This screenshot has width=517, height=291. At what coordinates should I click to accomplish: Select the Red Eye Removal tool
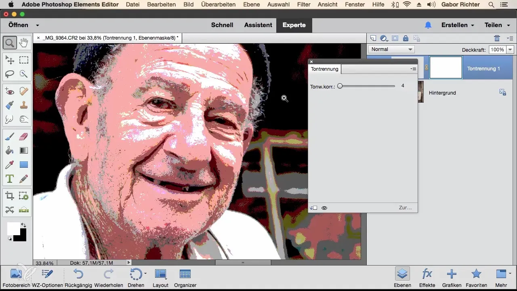click(10, 92)
